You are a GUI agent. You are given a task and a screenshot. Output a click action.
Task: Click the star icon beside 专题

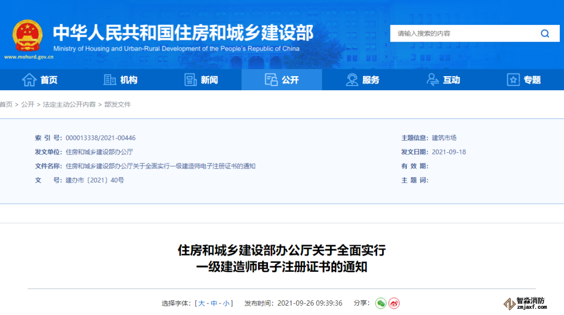[x=513, y=80]
